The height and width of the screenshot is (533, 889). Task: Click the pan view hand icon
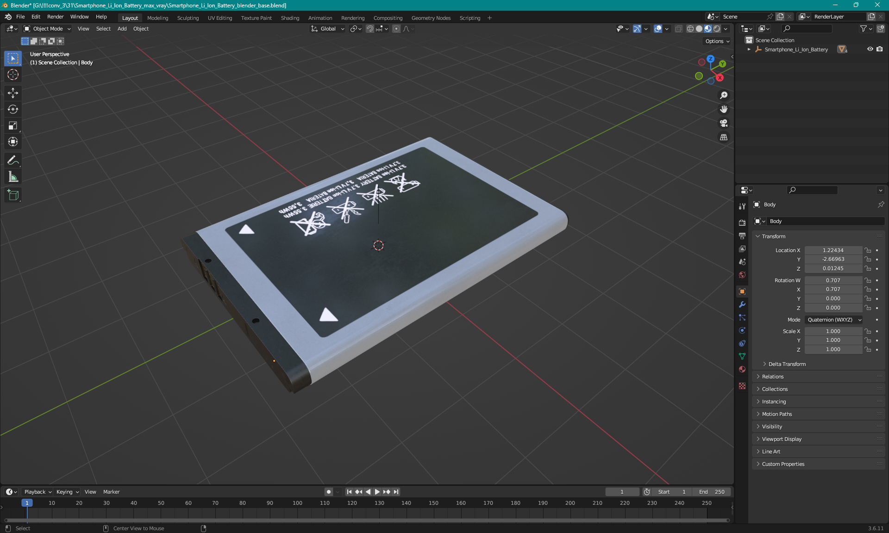click(x=724, y=109)
